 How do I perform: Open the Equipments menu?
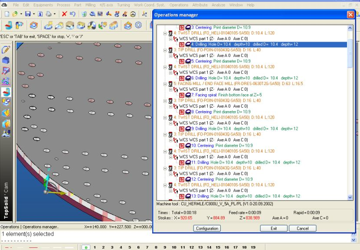pyautogui.click(x=43, y=5)
